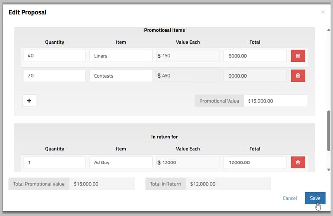Click the Promotional Value label

tap(219, 101)
